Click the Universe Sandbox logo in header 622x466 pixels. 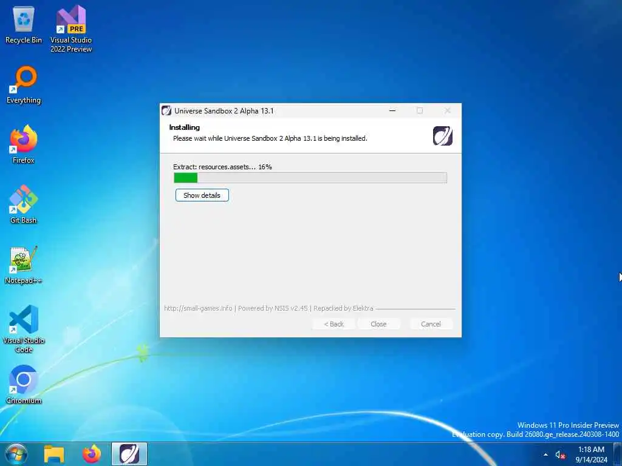click(x=443, y=136)
